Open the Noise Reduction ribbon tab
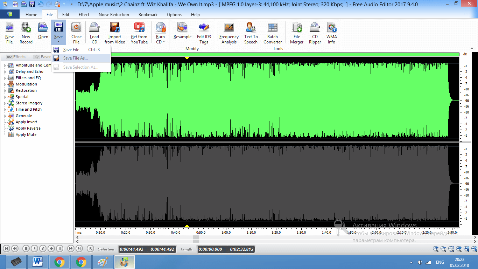Image resolution: width=478 pixels, height=269 pixels. pos(114,15)
